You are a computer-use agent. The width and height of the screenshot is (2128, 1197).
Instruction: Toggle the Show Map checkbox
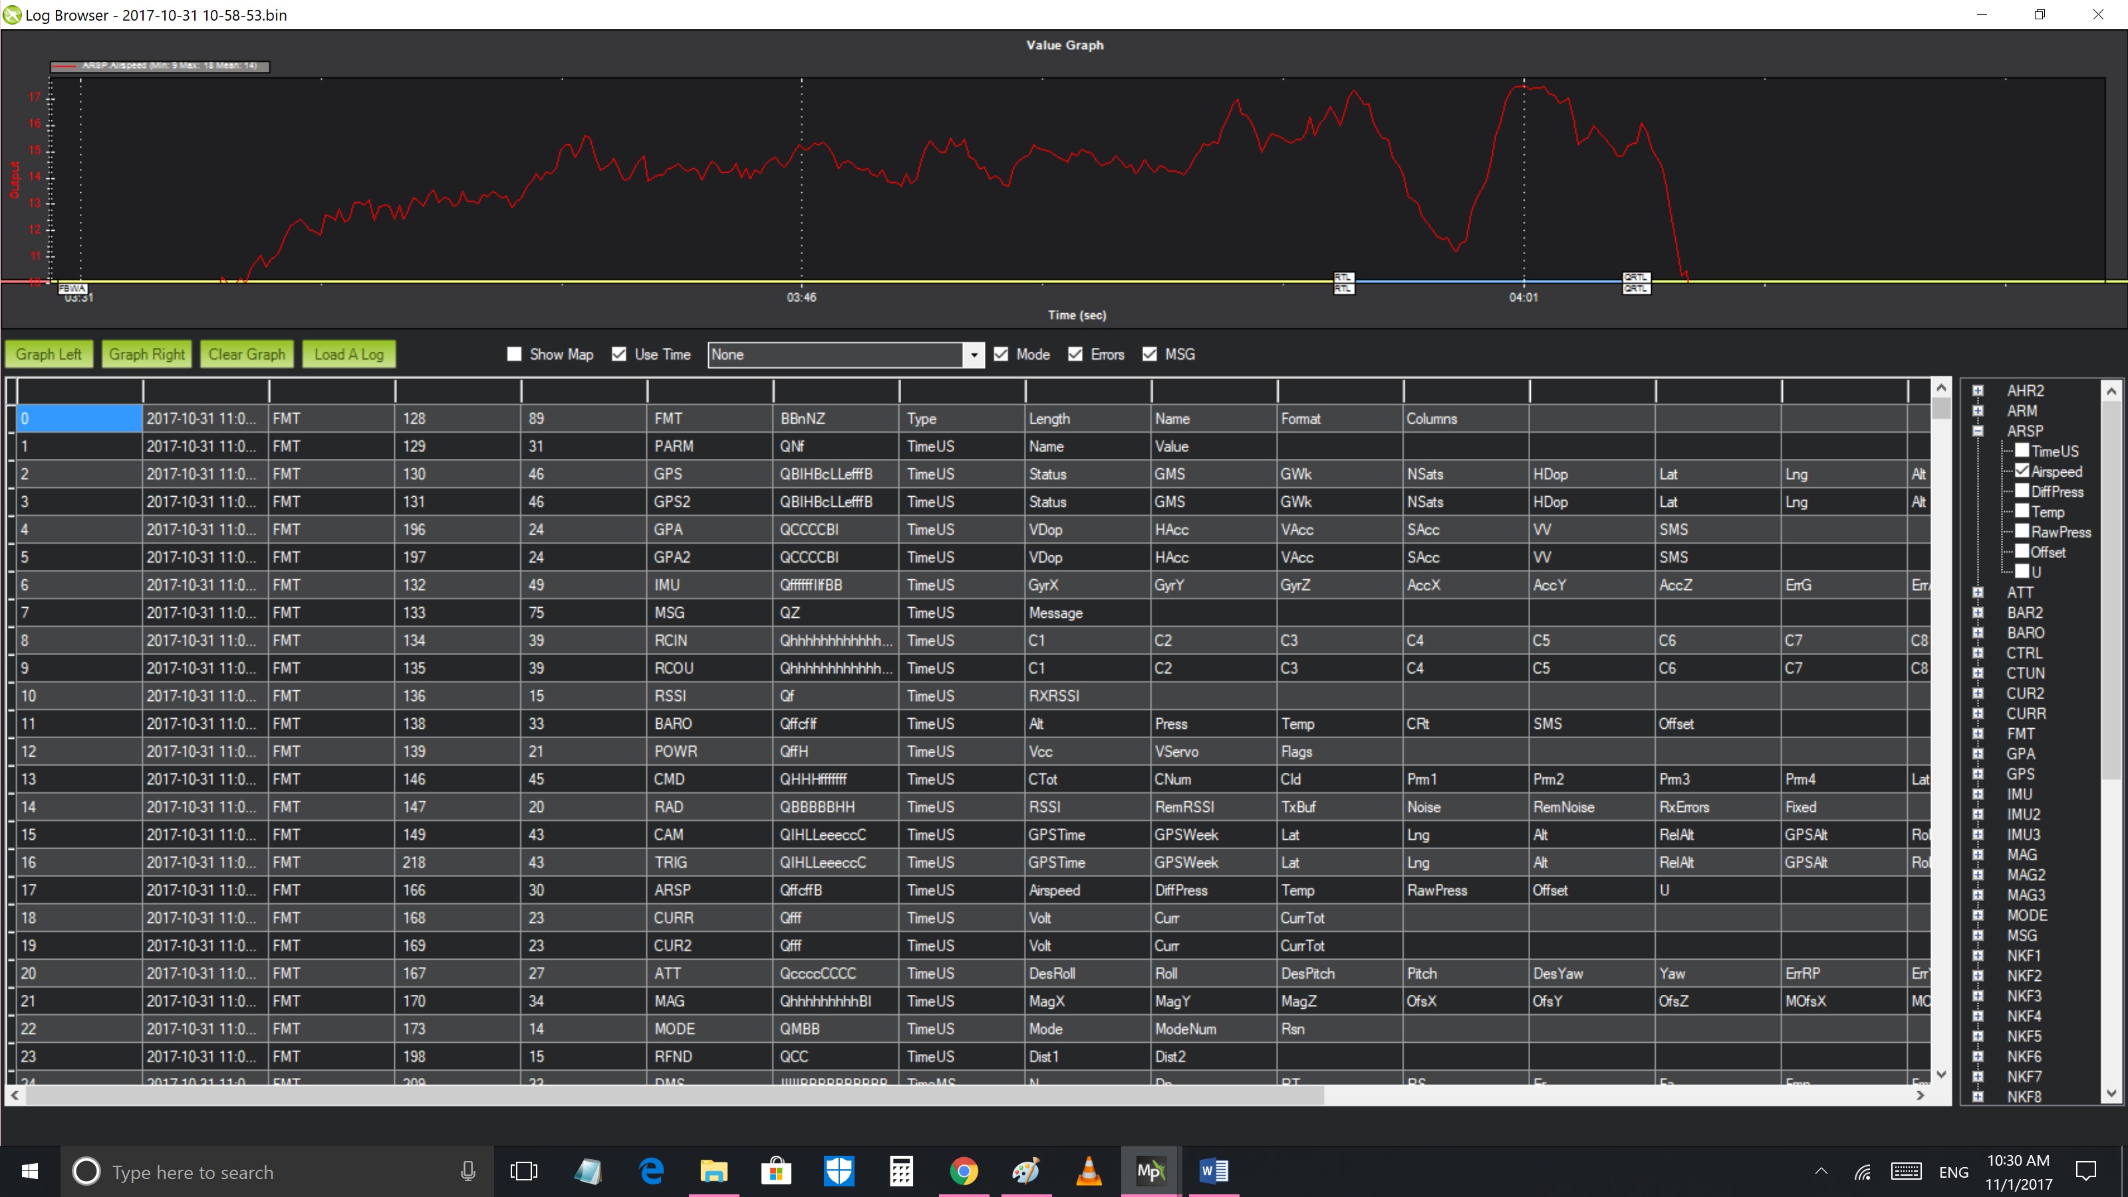515,354
